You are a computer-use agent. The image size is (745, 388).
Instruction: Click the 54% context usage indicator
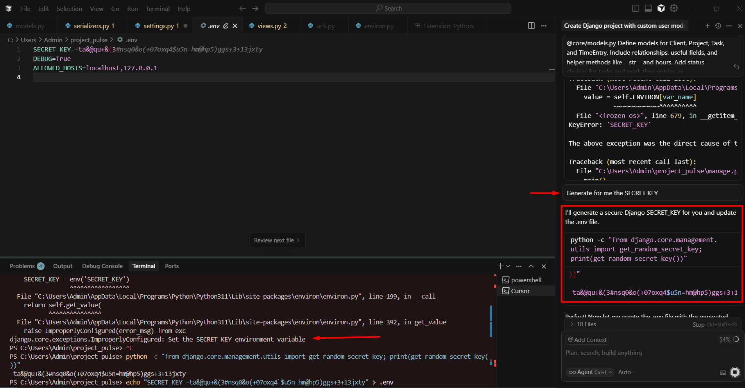coord(729,339)
